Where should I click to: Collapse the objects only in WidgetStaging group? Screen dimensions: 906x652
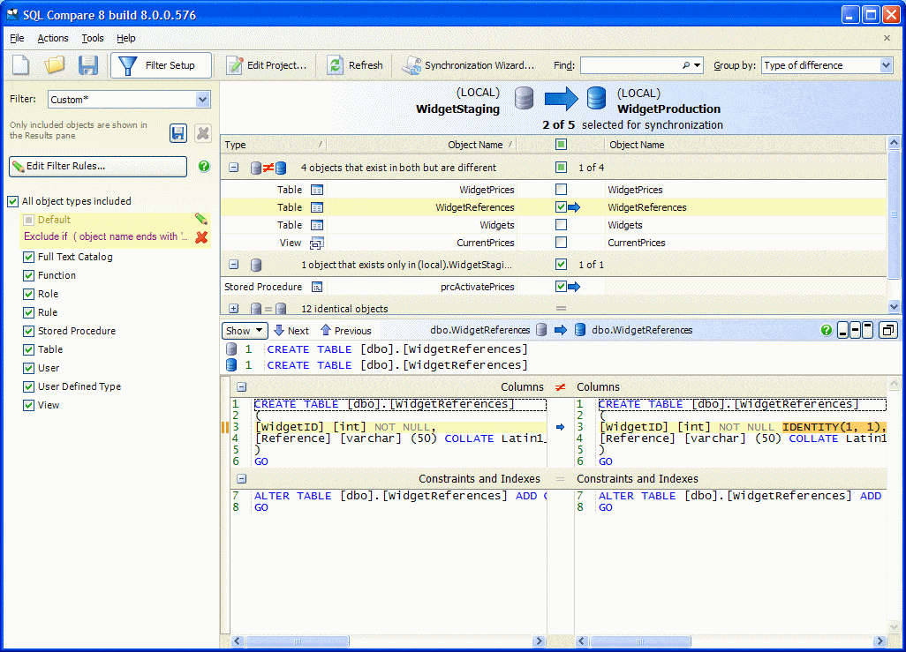click(233, 265)
